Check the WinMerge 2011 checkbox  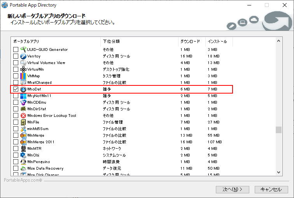[x=16, y=142]
